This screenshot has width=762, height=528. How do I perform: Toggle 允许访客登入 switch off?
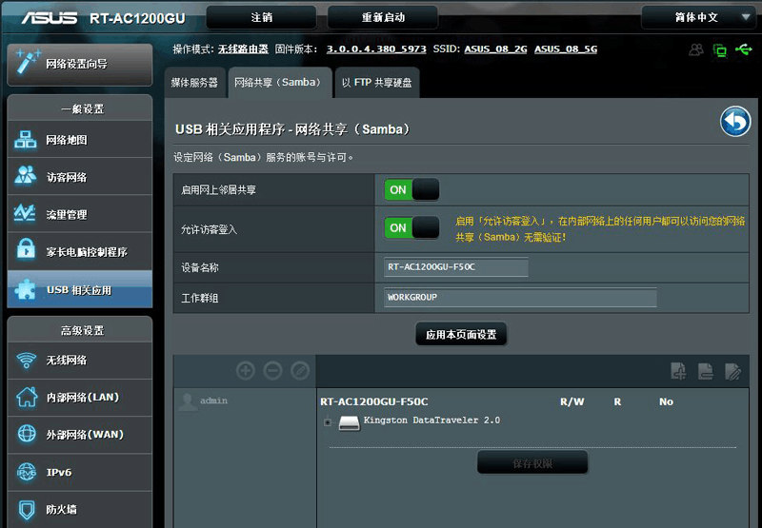click(411, 227)
